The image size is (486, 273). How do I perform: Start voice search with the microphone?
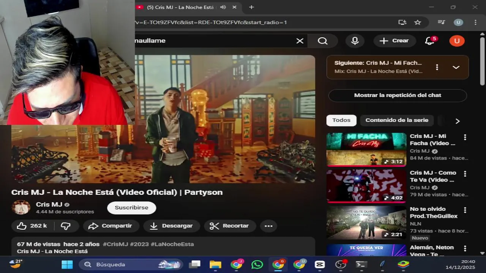tap(355, 41)
